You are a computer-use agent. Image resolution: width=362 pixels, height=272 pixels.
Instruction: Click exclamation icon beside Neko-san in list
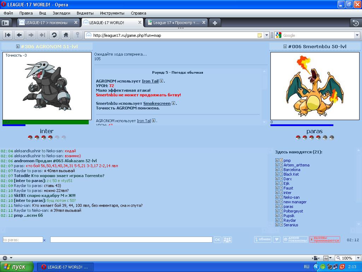pos(281,197)
